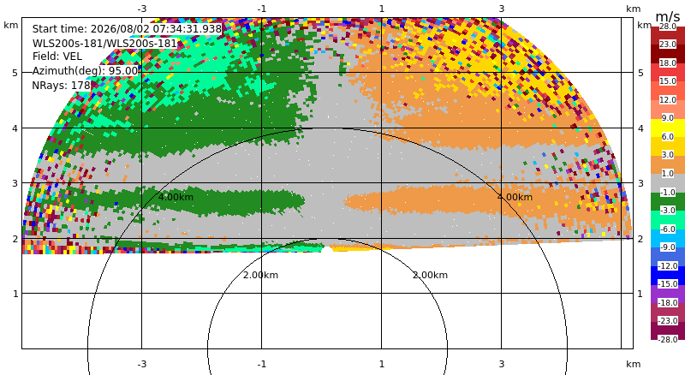
Task: Click the dark blue -15.0 legend swatch
Action: (668, 275)
